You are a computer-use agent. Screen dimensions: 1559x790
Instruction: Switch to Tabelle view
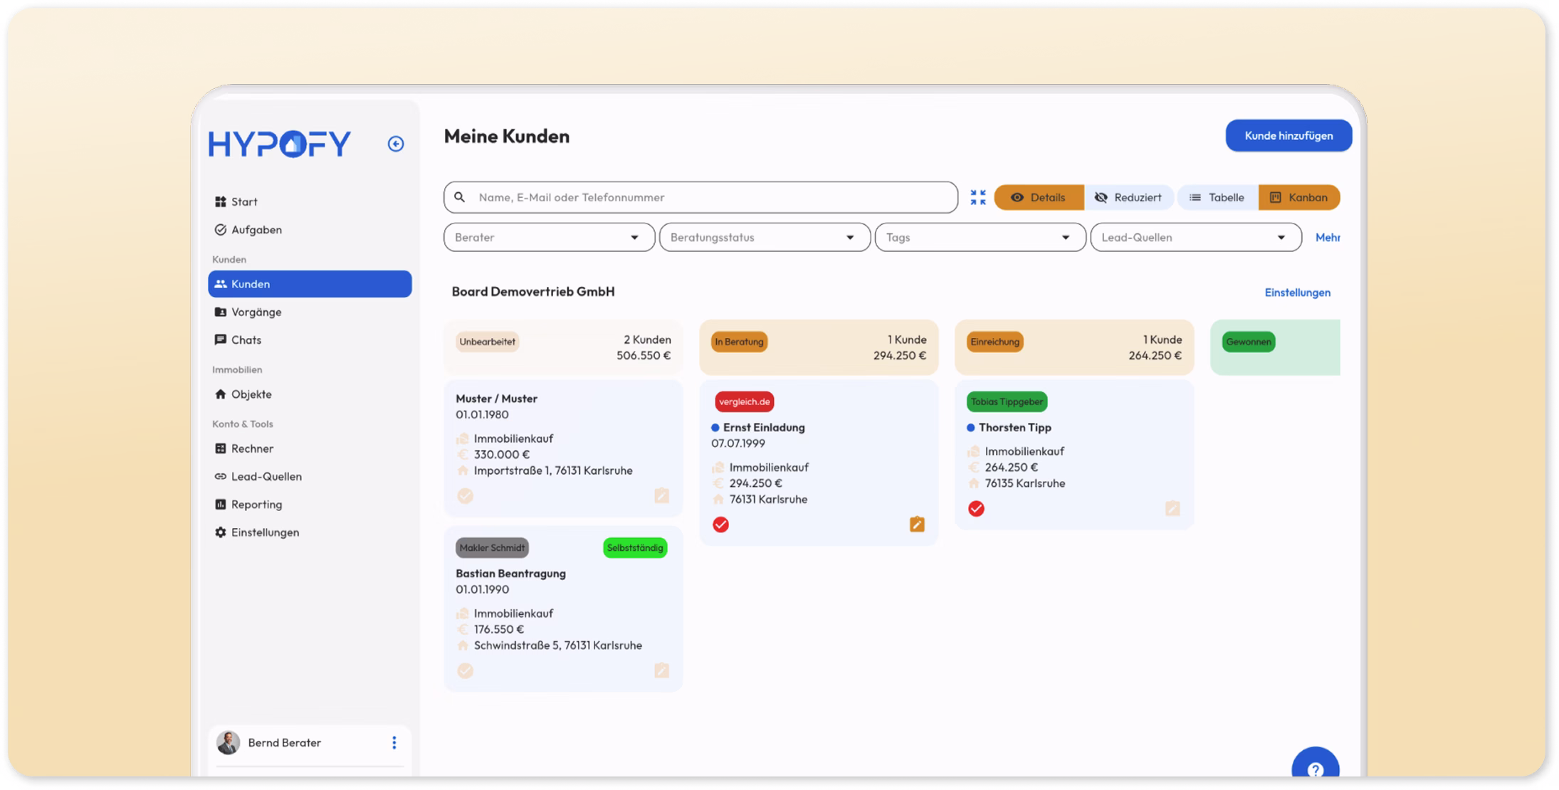pyautogui.click(x=1217, y=197)
